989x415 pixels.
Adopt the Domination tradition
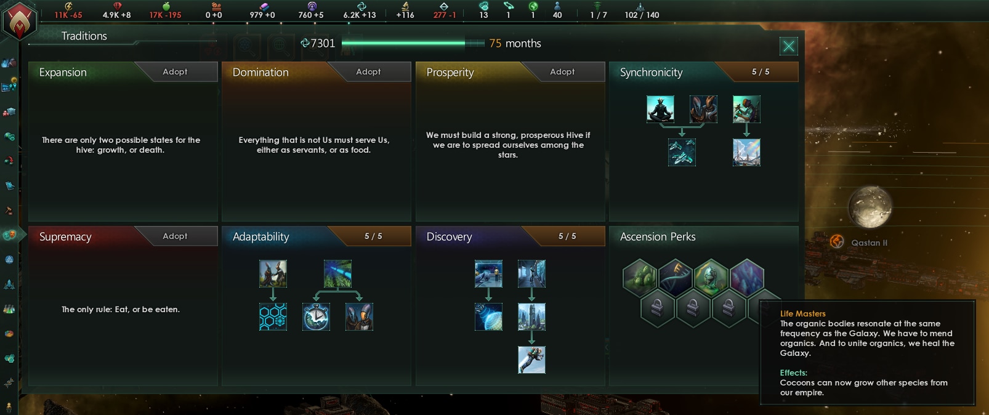[x=369, y=72]
